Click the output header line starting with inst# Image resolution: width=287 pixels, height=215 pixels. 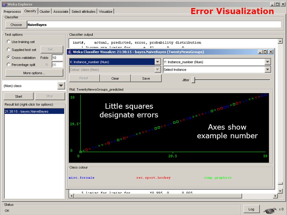click(x=137, y=43)
